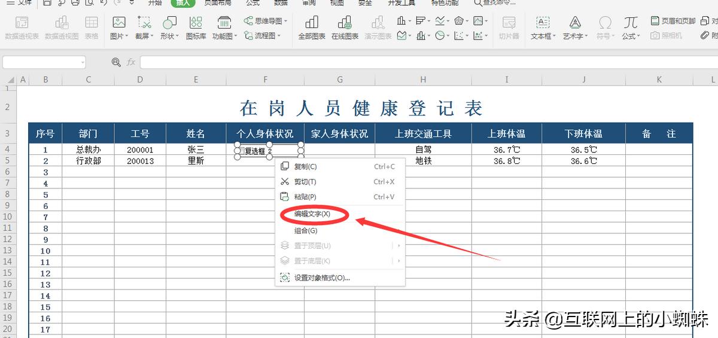Click the 形状 shapes icon
This screenshot has width=718, height=338.
pos(169,23)
